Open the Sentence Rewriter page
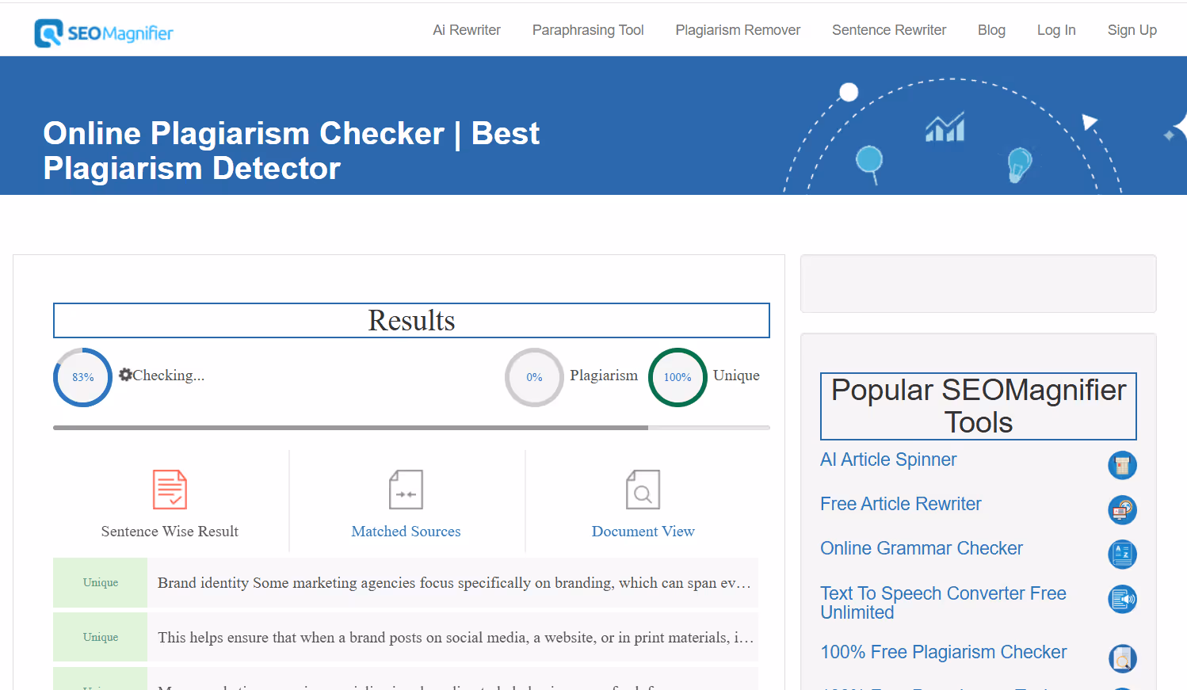The image size is (1187, 690). (888, 29)
